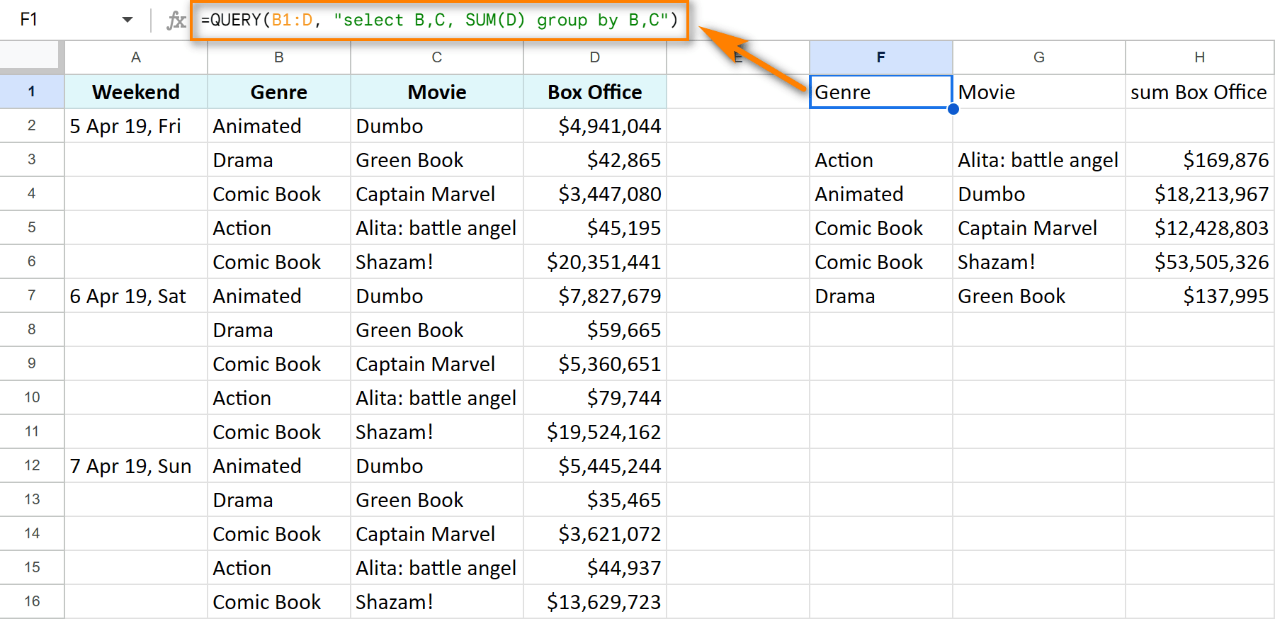Click the $79,744 cell
Screen dimensions: 1275x619
point(595,398)
